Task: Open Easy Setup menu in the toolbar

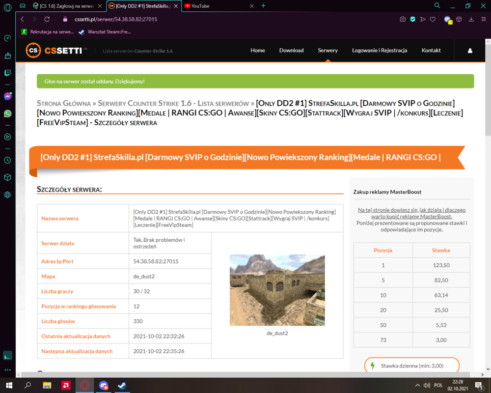Action: pyautogui.click(x=484, y=19)
